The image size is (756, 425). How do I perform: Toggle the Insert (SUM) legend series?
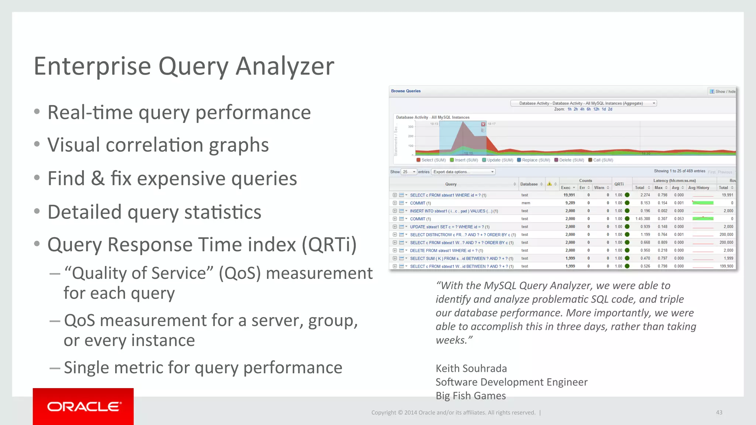(x=464, y=160)
